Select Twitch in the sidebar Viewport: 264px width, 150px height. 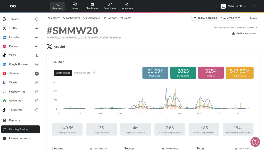coord(13,82)
